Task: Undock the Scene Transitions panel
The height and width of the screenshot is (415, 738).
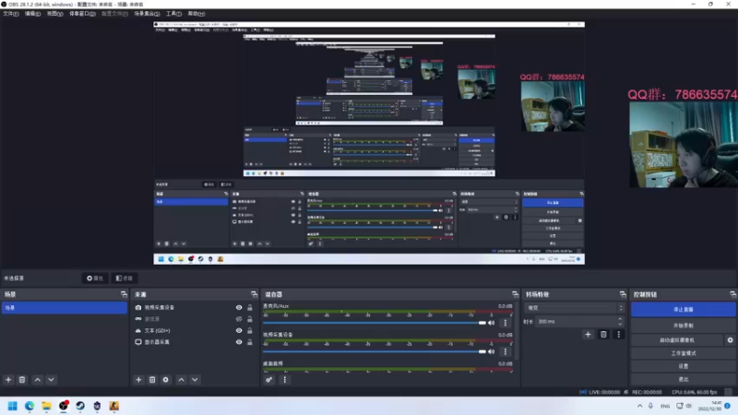Action: [x=623, y=294]
